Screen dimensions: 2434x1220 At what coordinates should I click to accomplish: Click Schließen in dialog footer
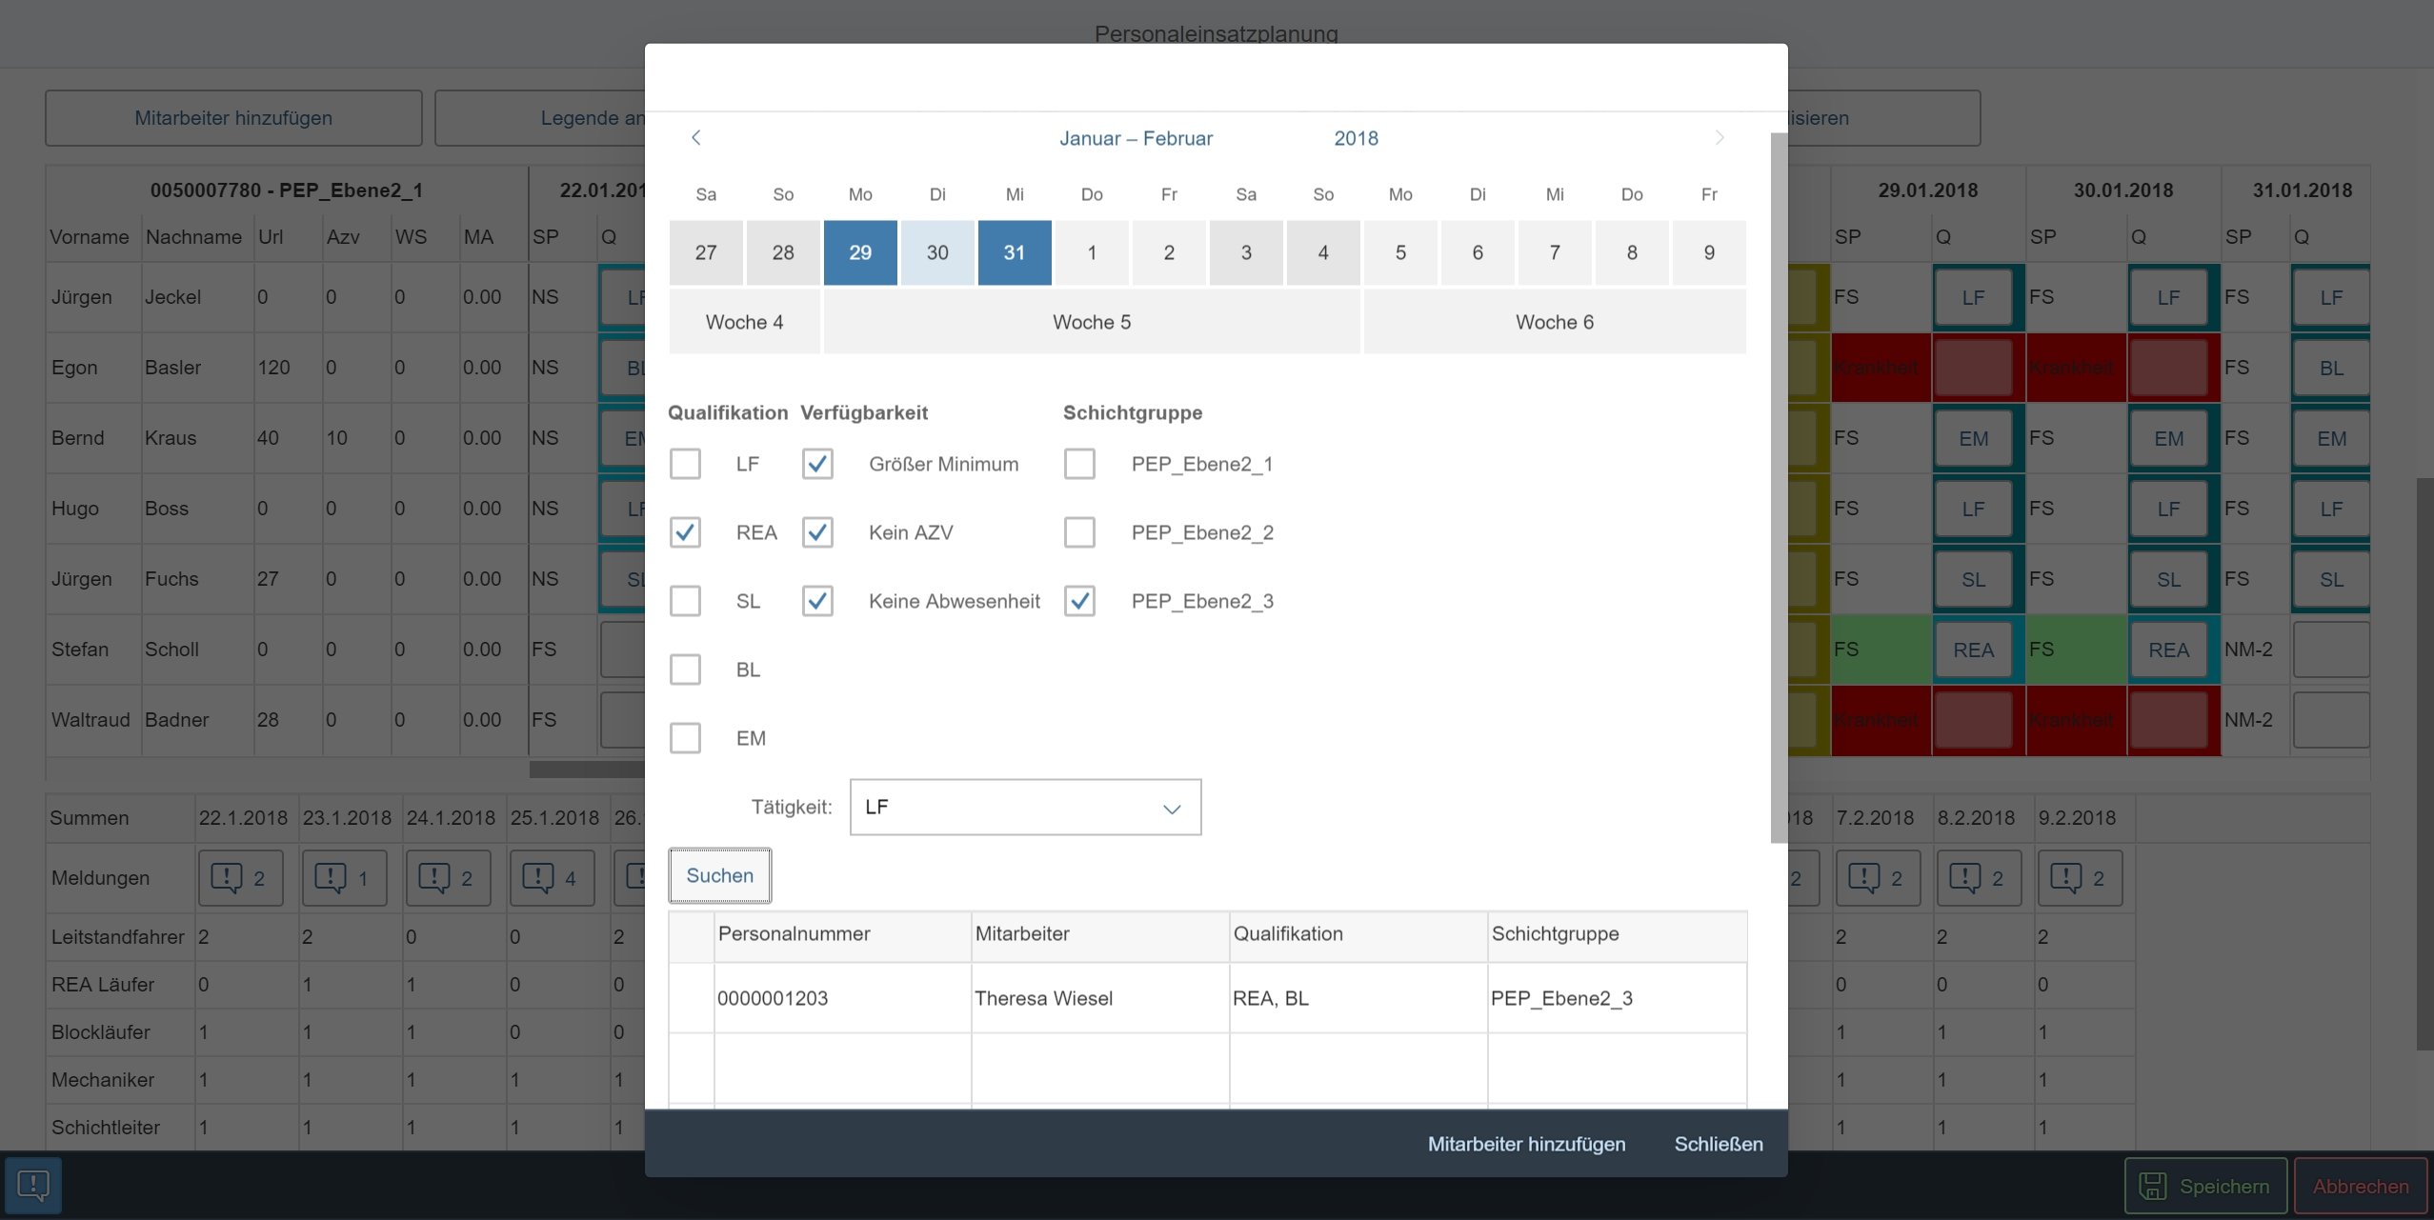tap(1718, 1144)
